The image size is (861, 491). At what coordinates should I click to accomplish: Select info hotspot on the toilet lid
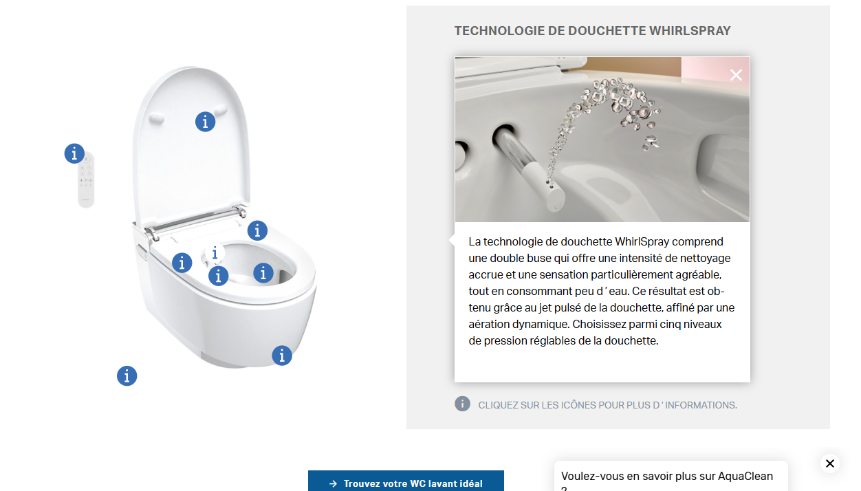pos(205,122)
